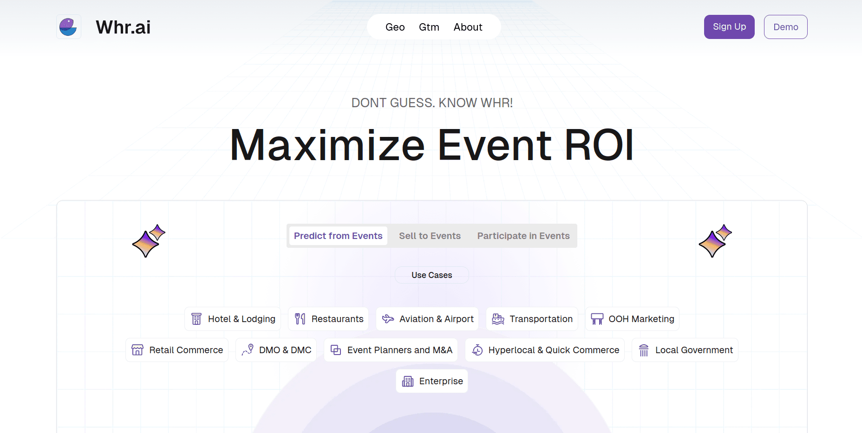Select the Enterprise label
Screen dimensions: 862x433
[441, 381]
